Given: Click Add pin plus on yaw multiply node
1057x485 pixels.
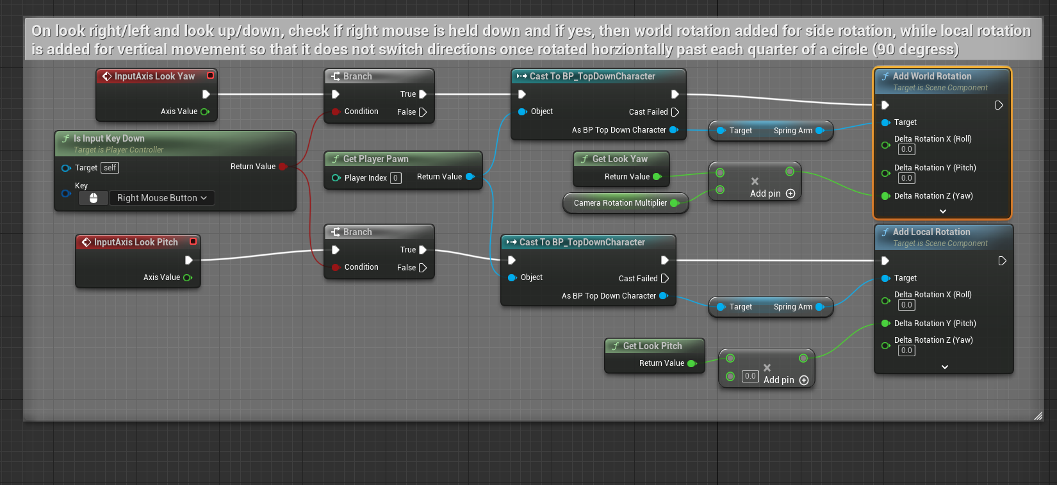Looking at the screenshot, I should [791, 193].
